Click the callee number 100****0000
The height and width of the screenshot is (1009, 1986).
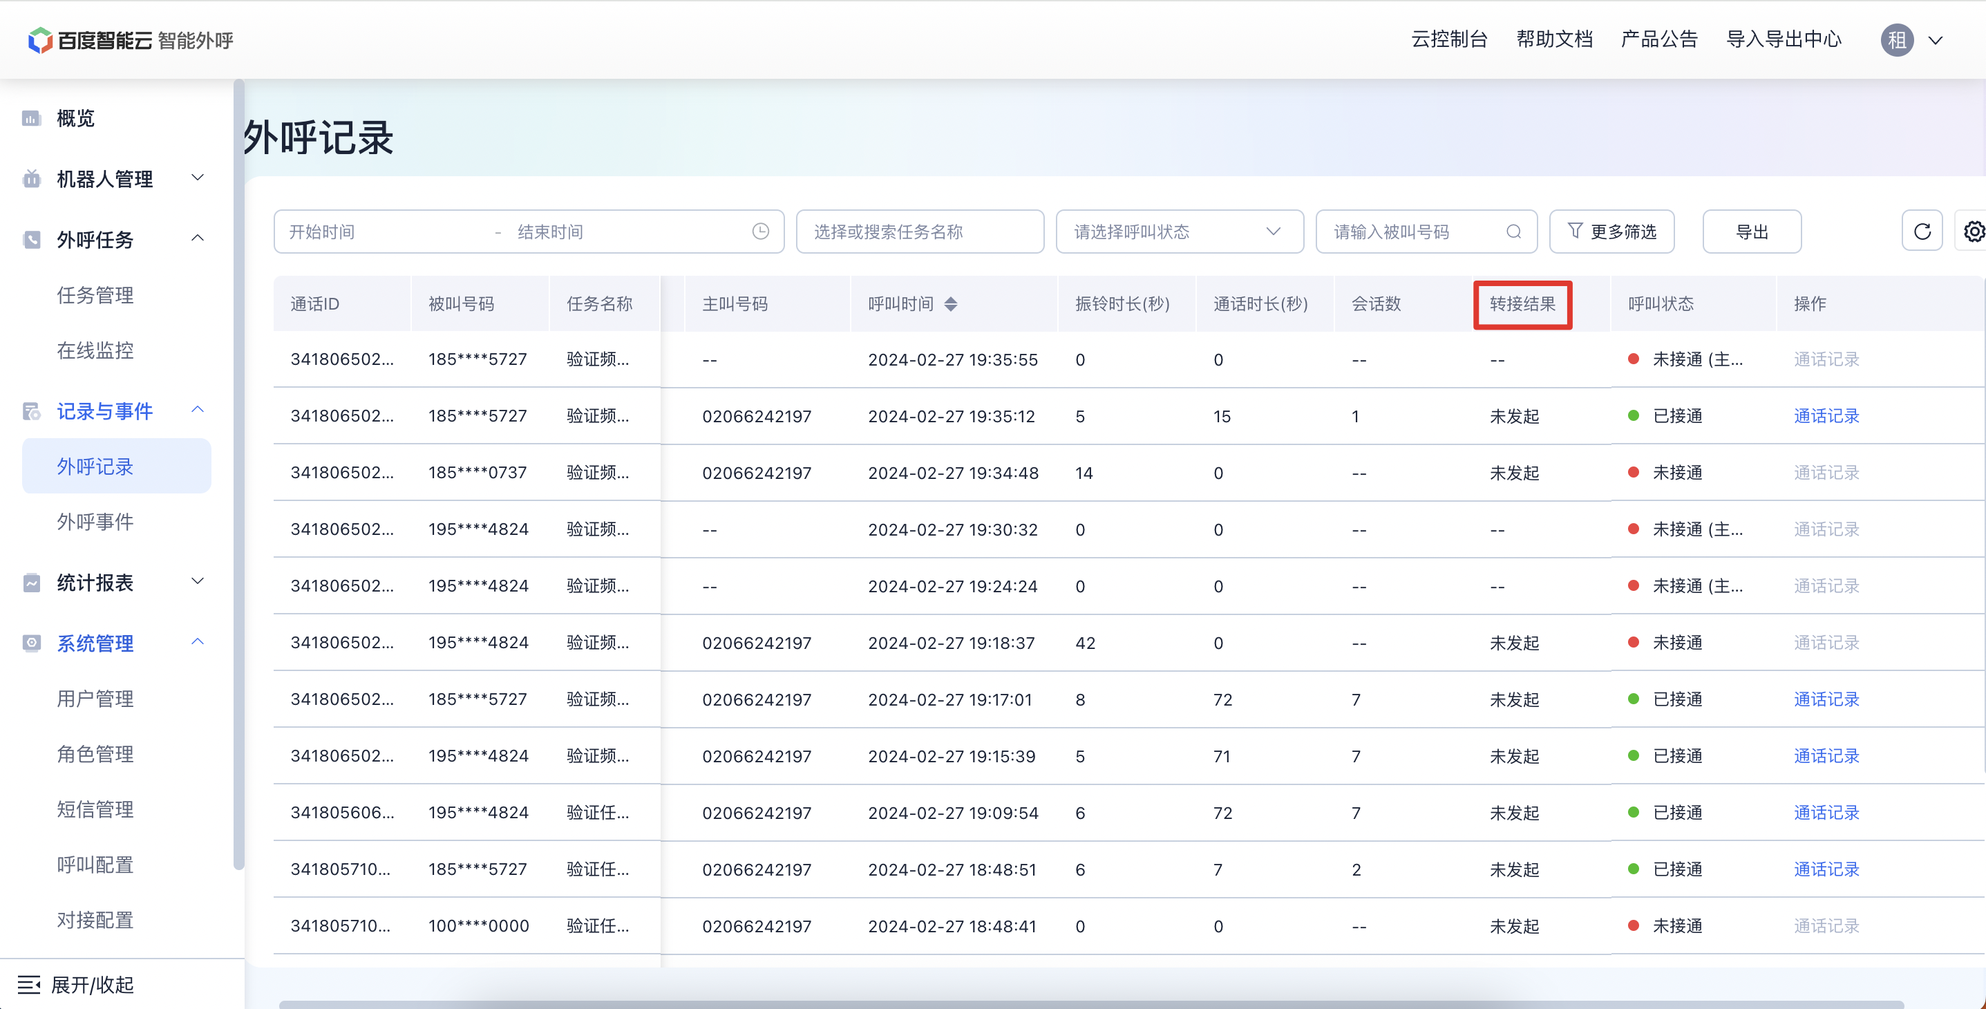tap(478, 926)
